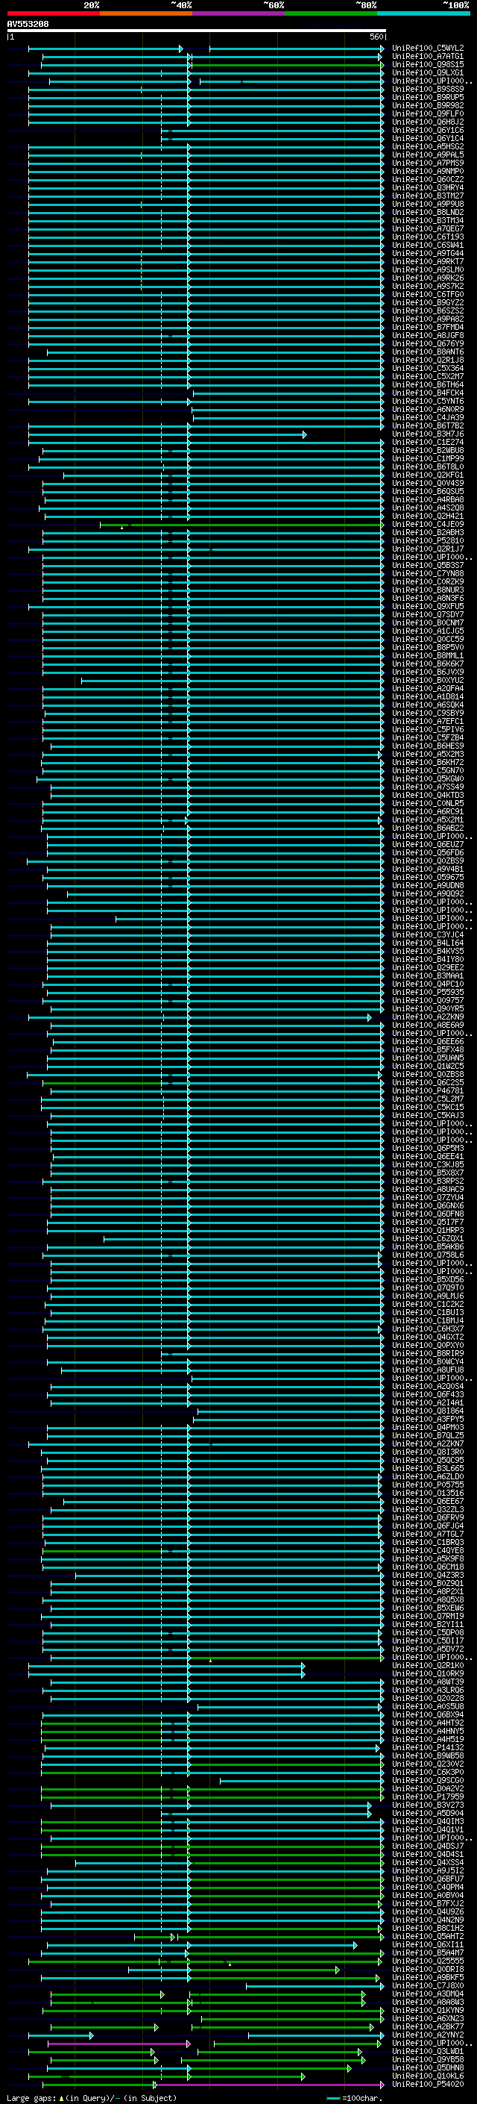
Task: Click the red 20% identity legend segment
Action: (x=53, y=13)
